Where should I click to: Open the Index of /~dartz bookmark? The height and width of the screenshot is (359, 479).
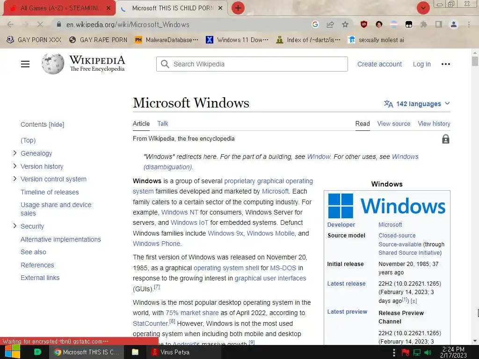tap(308, 40)
